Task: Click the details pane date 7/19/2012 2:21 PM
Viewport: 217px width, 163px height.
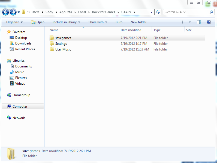Action: (77, 151)
